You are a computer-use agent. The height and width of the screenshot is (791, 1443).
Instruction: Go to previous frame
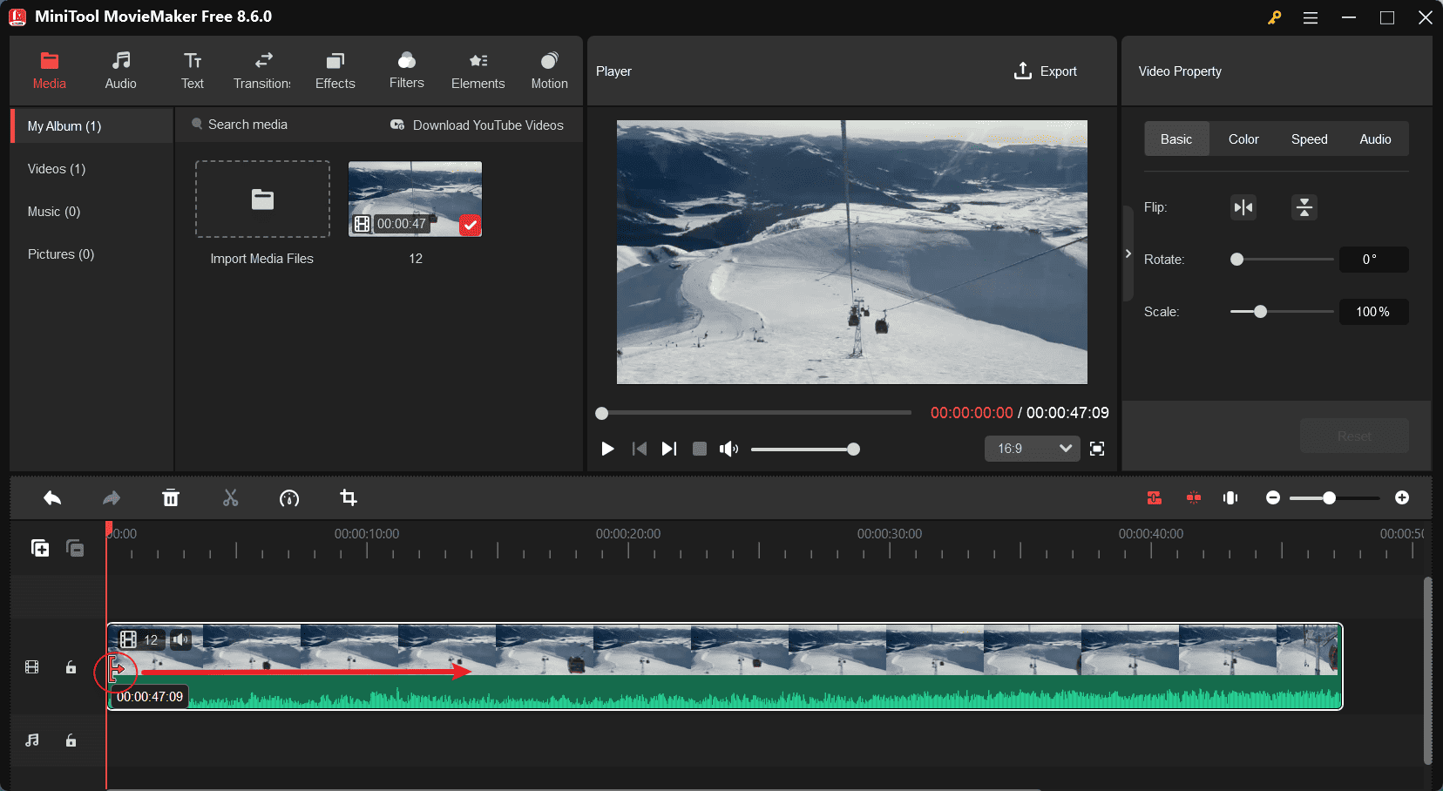[640, 449]
